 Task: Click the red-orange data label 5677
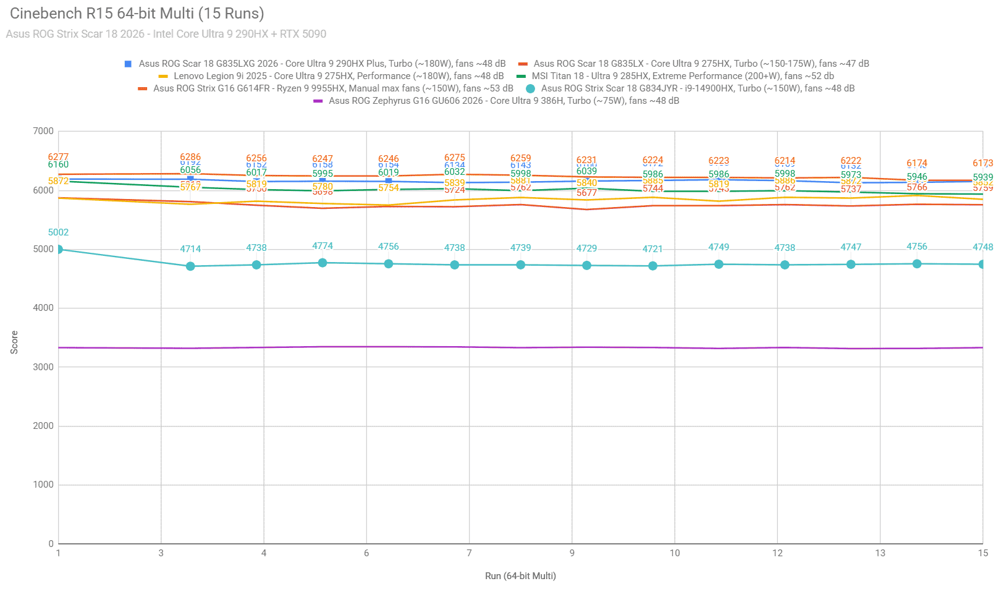[x=587, y=193]
